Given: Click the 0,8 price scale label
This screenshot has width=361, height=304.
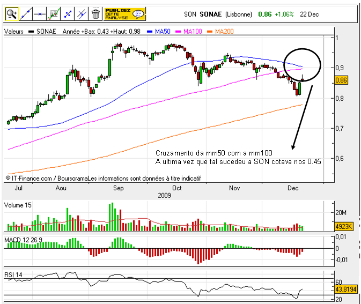Looking at the screenshot, I should [340, 99].
